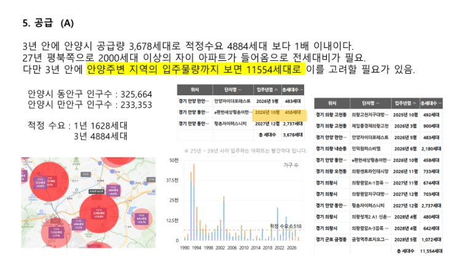Image resolution: width=467 pixels, height=263 pixels.
Task: Click 총세대수 sort indicator in the 11,554세대 table
Action: (440, 103)
